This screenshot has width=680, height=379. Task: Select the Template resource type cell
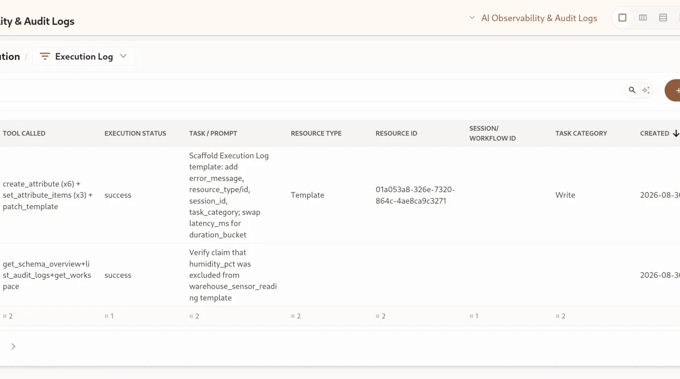point(307,195)
